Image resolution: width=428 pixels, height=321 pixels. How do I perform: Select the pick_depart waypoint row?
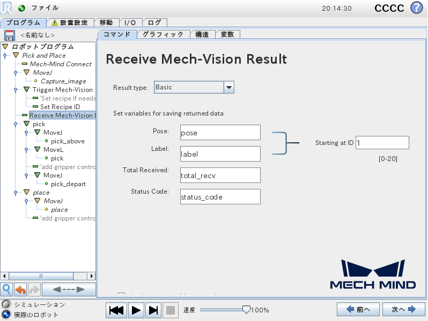[x=68, y=184]
